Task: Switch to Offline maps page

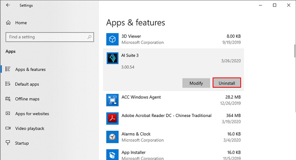Action: pos(27,99)
